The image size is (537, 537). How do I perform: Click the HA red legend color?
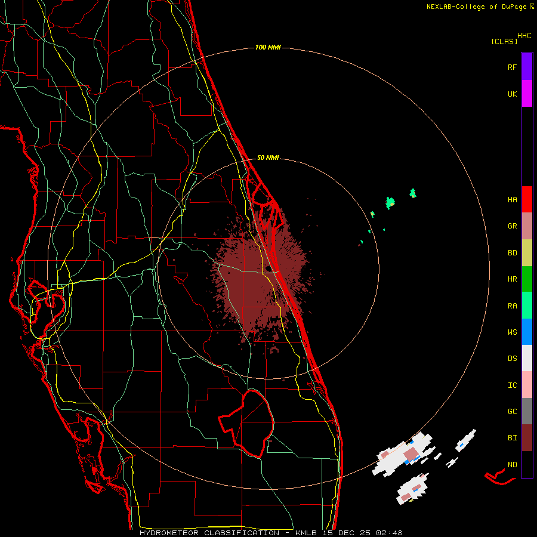pos(527,199)
